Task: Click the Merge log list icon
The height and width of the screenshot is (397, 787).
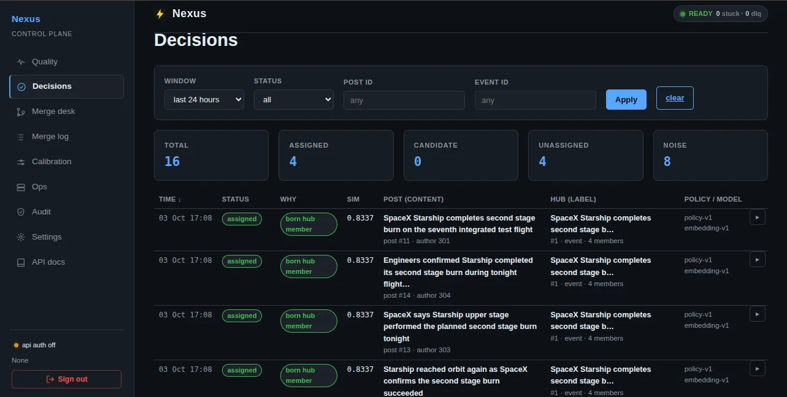Action: click(21, 137)
